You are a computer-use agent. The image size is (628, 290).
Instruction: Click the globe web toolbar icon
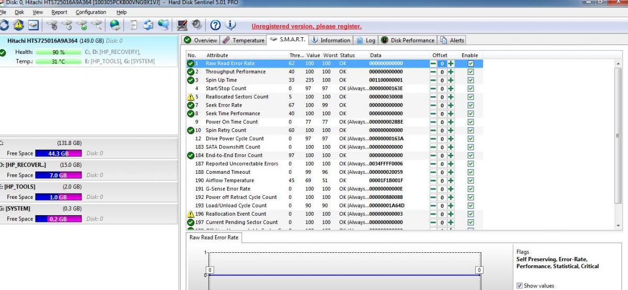point(115,25)
